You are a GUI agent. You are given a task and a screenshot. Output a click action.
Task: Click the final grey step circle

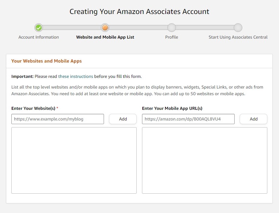[x=238, y=28]
